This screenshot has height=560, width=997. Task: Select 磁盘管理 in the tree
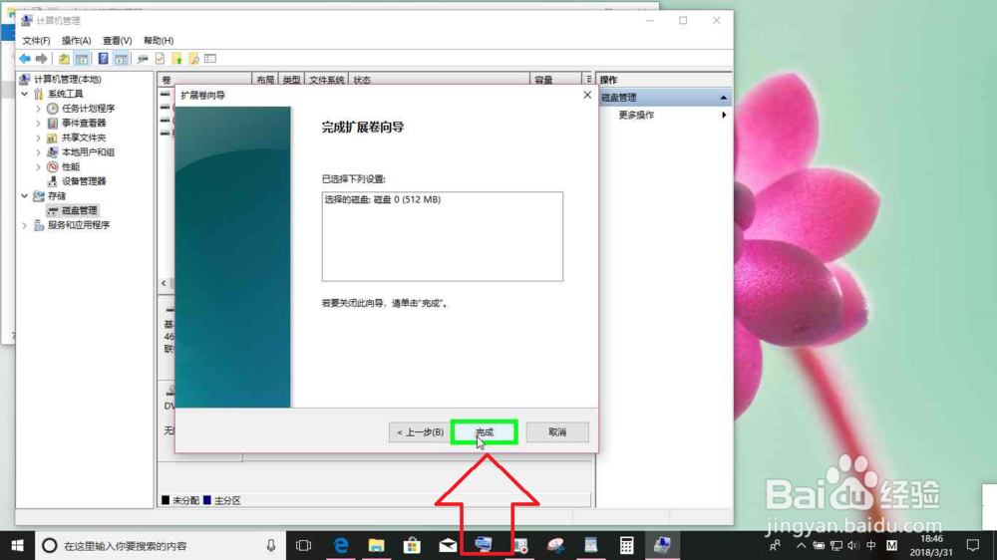click(79, 210)
